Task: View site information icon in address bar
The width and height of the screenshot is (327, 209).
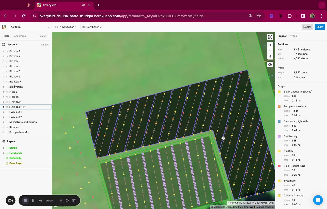Action: click(35, 16)
